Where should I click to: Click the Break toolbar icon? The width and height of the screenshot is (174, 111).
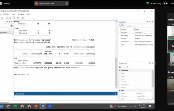tap(23, 18)
